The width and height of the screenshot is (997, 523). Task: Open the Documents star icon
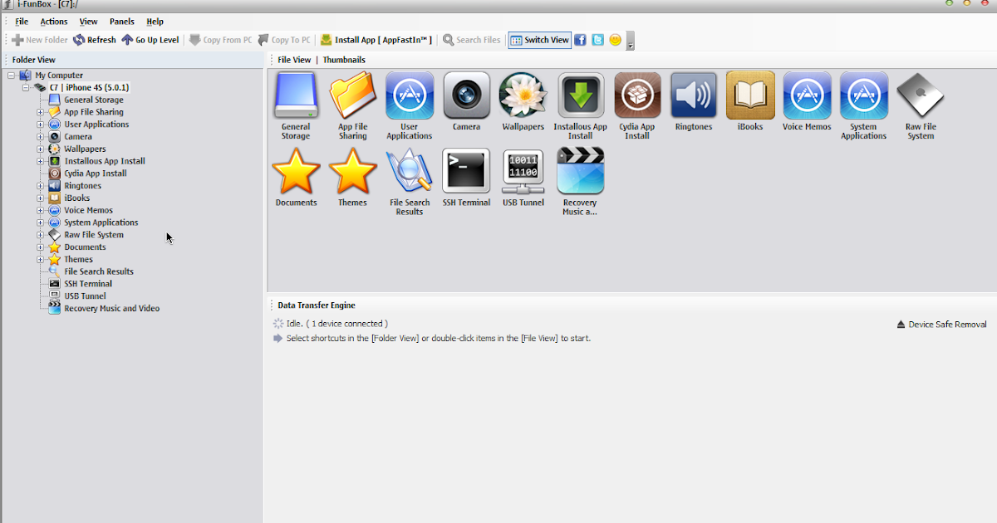point(296,171)
